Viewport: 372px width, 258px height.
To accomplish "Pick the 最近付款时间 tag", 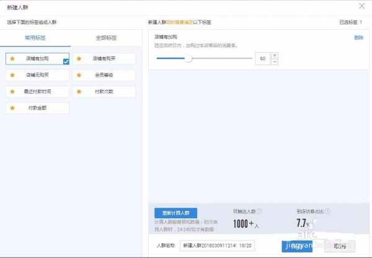I will click(37, 91).
